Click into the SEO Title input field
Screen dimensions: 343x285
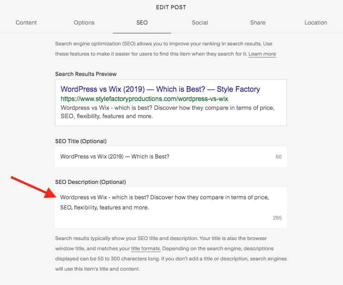point(171,157)
